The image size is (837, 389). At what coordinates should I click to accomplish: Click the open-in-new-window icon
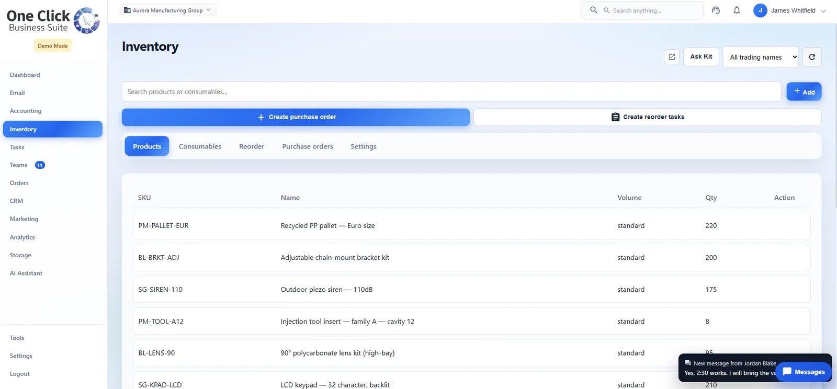point(672,56)
